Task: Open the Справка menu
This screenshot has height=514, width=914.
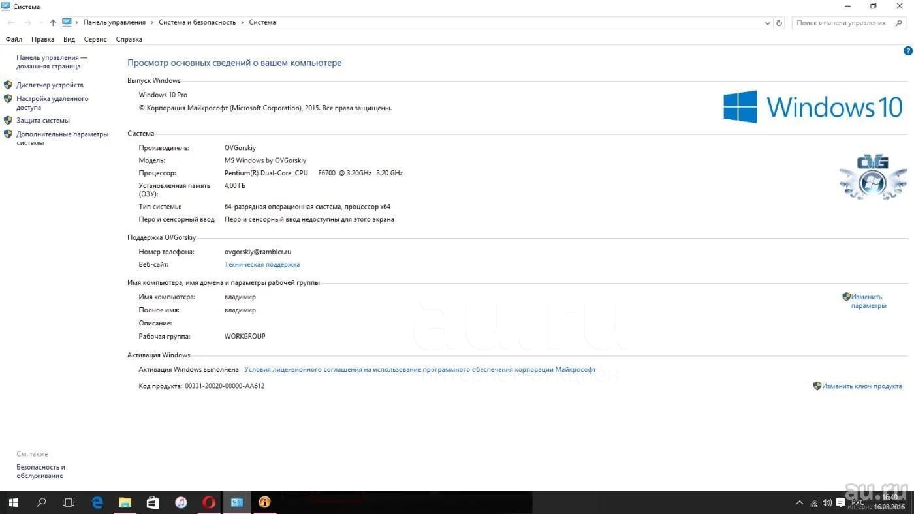Action: tap(129, 39)
